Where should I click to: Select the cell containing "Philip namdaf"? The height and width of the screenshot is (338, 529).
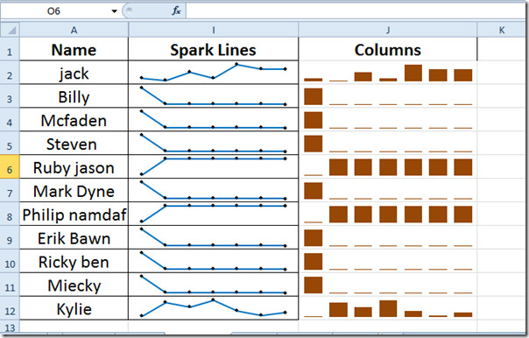coord(74,215)
